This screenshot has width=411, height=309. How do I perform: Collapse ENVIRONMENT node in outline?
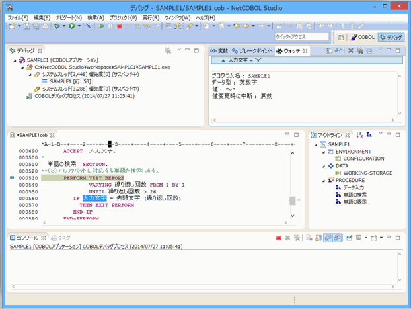tap(324, 152)
